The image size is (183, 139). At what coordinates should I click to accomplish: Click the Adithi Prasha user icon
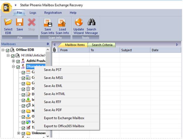23,61
